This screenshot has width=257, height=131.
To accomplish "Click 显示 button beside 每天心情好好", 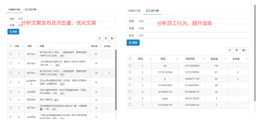I will pyautogui.click(x=56, y=100).
